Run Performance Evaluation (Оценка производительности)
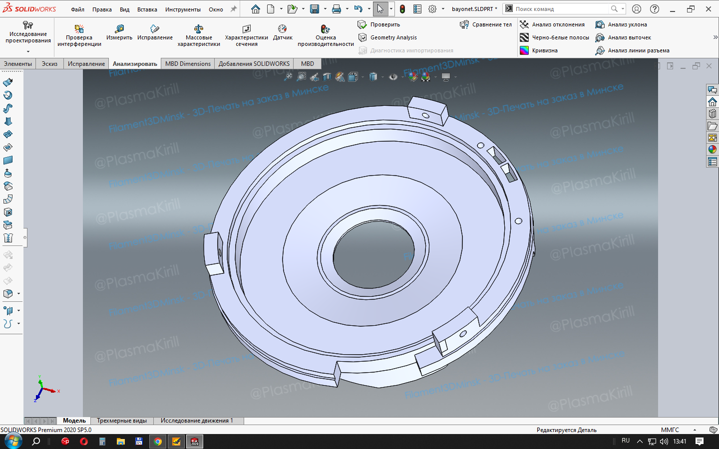 326,35
